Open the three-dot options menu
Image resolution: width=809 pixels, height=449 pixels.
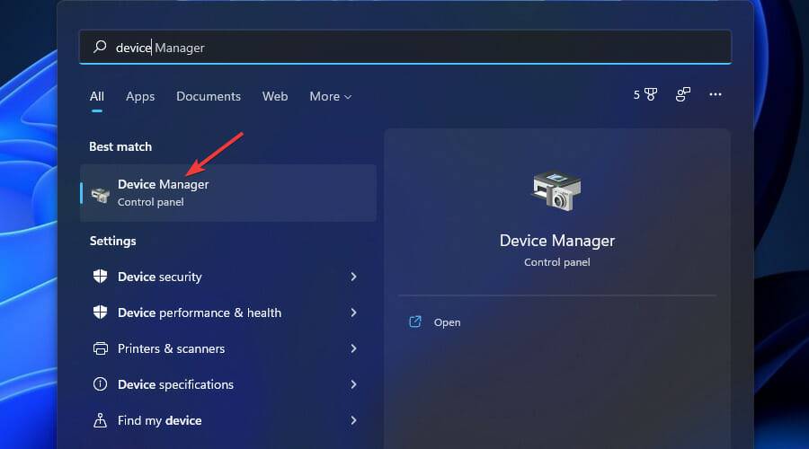(716, 94)
